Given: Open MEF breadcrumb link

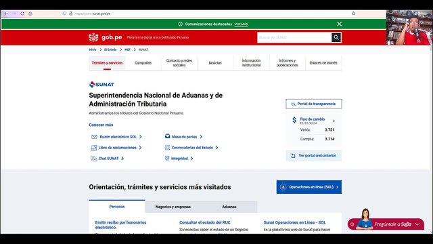Looking at the screenshot, I should pos(127,49).
